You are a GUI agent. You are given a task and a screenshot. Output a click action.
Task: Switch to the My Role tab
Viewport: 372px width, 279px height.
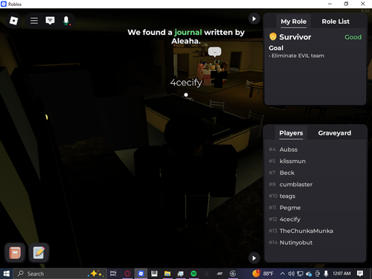pos(293,22)
